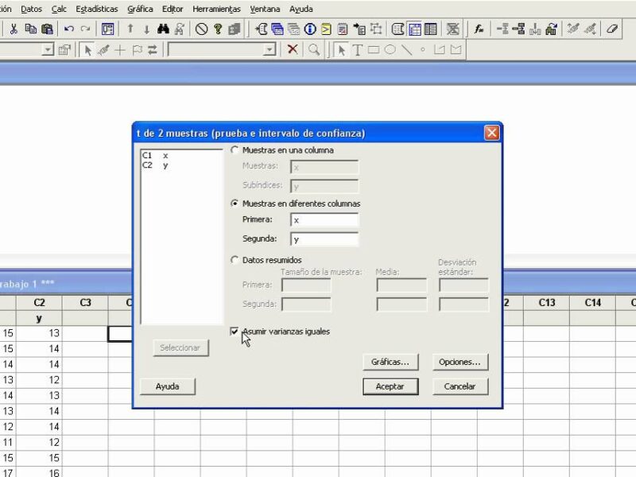This screenshot has width=636, height=477.
Task: Select 'Datos resumidos' radio button
Action: pos(235,259)
